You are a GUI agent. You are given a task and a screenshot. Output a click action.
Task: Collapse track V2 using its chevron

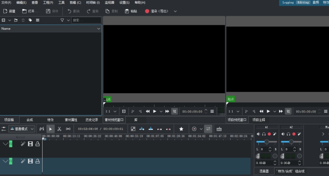pos(5,144)
